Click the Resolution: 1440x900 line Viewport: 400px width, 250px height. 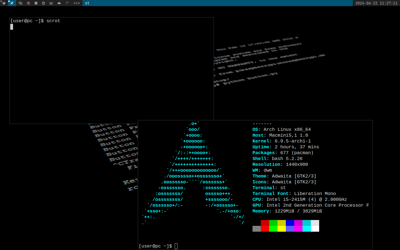280,164
